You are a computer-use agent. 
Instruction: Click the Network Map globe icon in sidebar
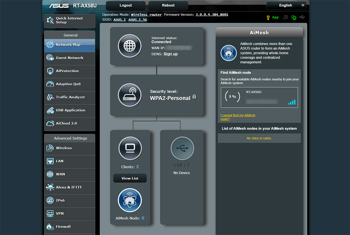[x=50, y=44]
